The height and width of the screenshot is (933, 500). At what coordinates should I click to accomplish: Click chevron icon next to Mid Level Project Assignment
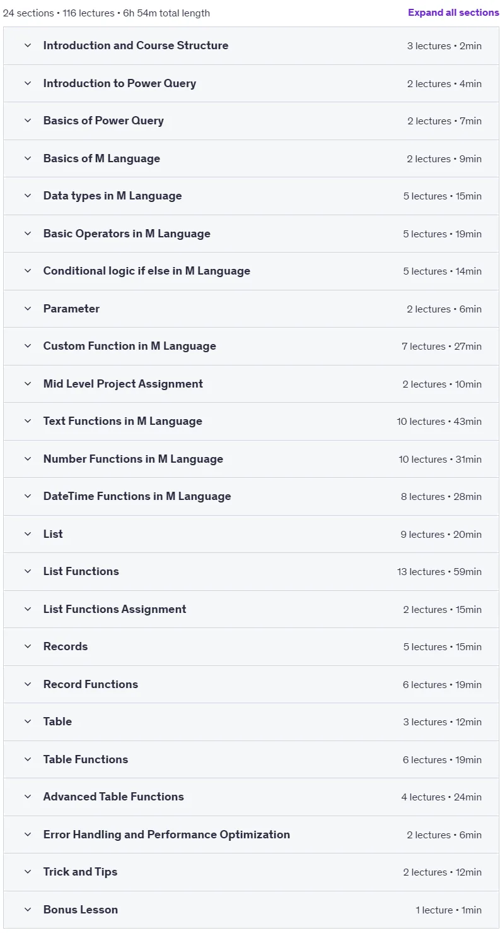pos(28,384)
